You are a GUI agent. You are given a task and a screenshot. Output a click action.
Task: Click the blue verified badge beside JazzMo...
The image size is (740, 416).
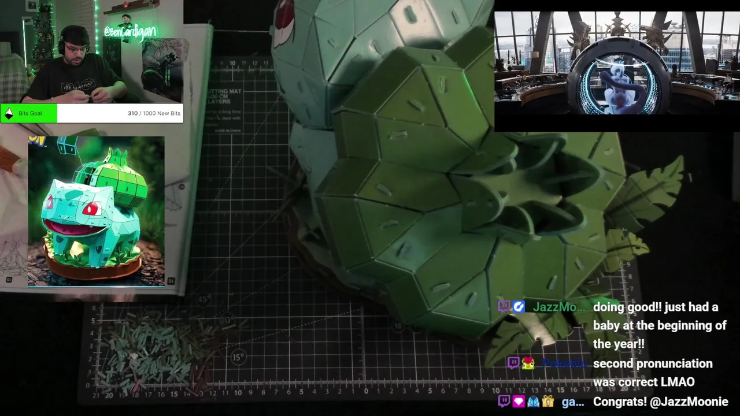[519, 307]
